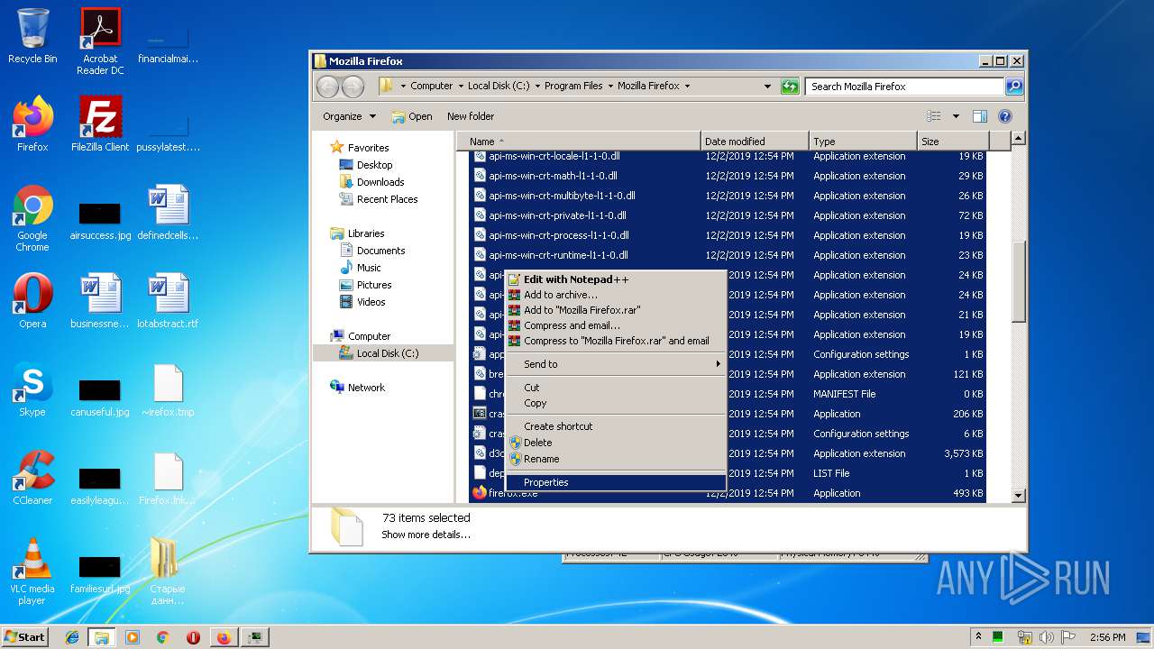The image size is (1154, 649).
Task: Click the New folder button
Action: pyautogui.click(x=471, y=116)
